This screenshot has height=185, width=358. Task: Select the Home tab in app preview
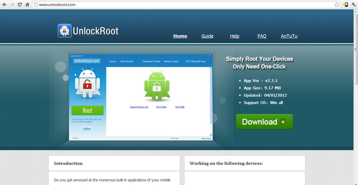click(x=112, y=61)
